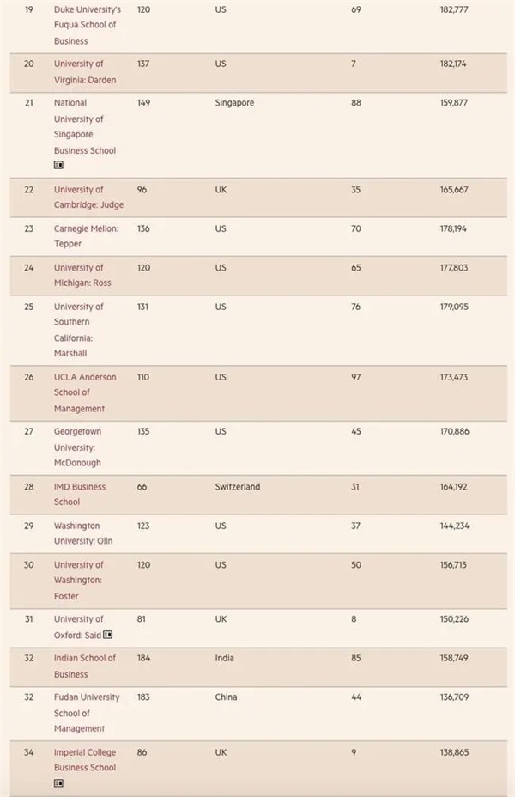Open University of Southern California: Marshall link
The image size is (515, 797).
click(78, 330)
